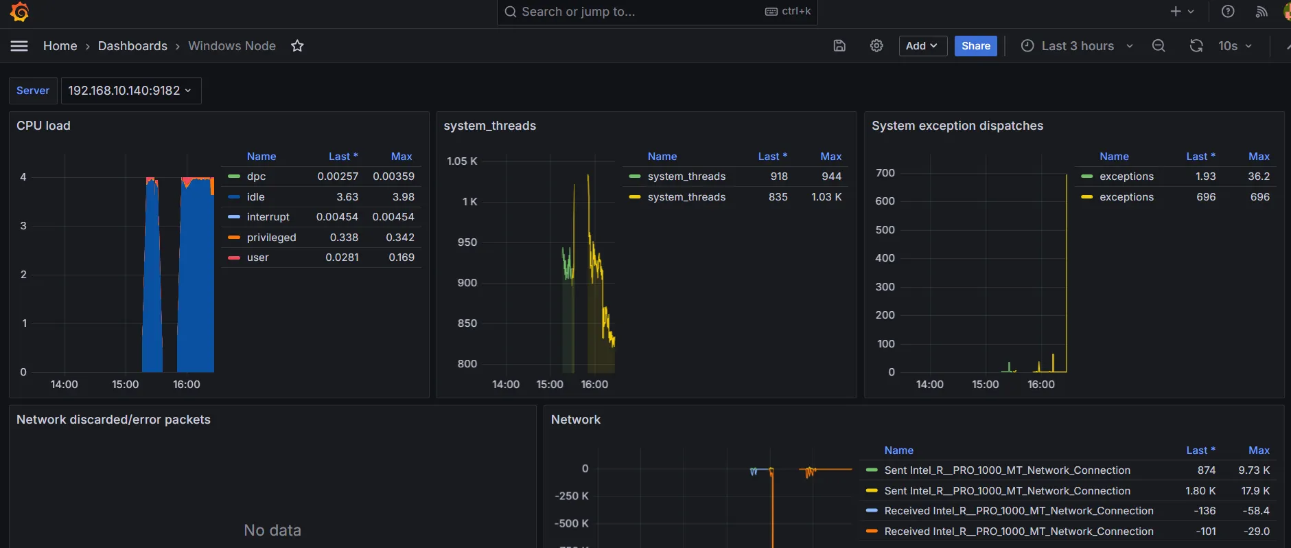Star the Windows Node dashboard
Viewport: 1291px width, 548px height.
point(297,46)
